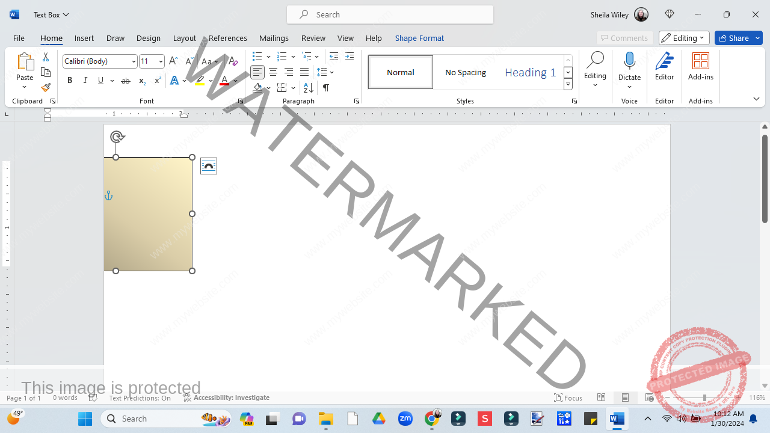The image size is (770, 433).
Task: Apply strikethrough formatting
Action: [x=125, y=81]
